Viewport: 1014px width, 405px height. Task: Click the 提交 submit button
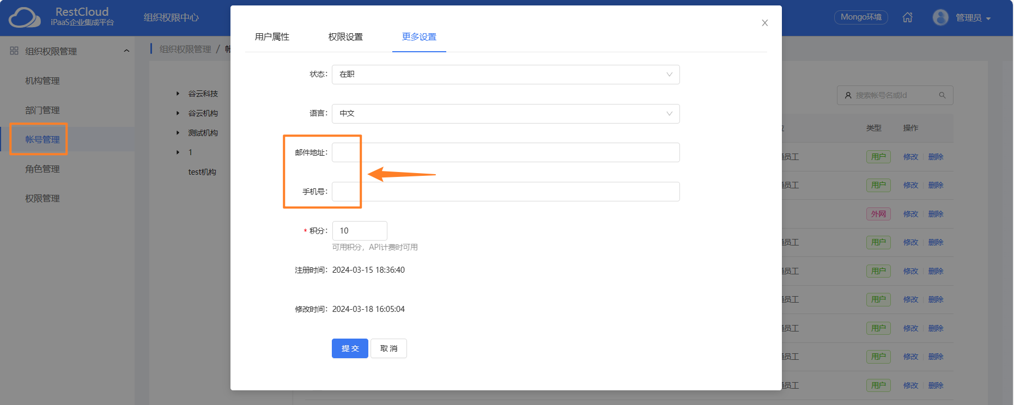350,348
